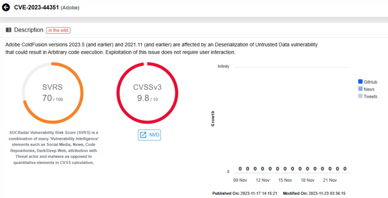Click the Description heading
The width and height of the screenshot is (388, 198).
29,30
